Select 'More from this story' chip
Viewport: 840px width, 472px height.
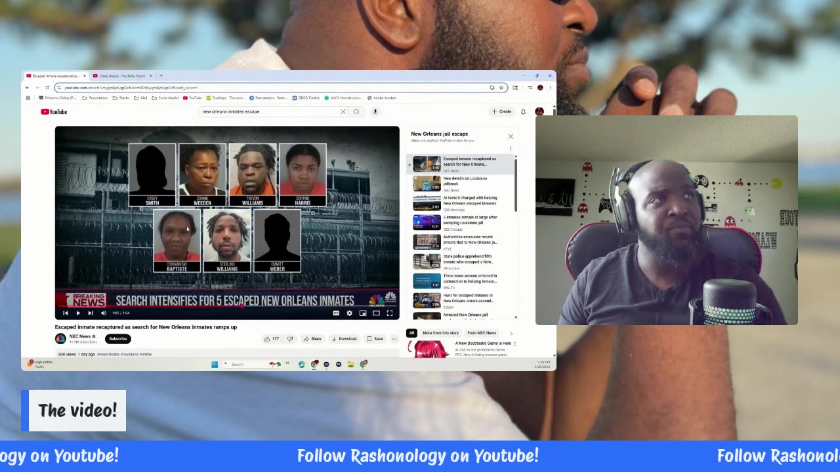[x=440, y=333]
